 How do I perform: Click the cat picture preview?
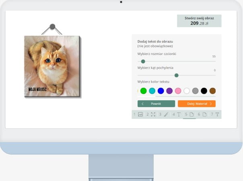tap(52, 65)
